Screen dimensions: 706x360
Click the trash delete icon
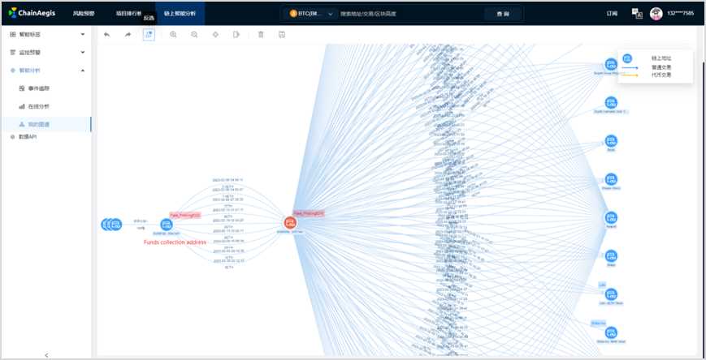click(x=261, y=35)
